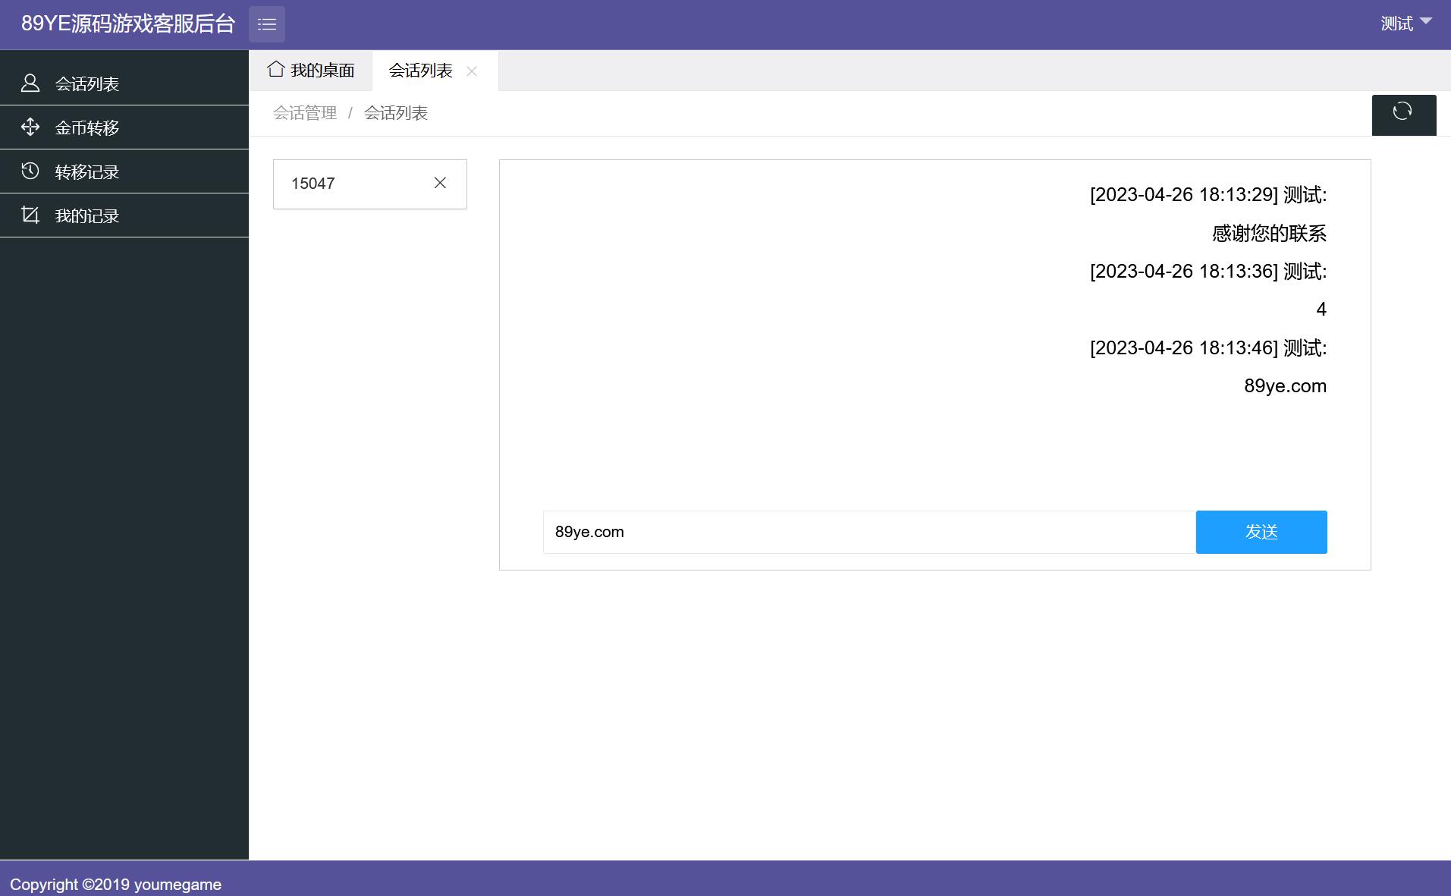This screenshot has height=896, width=1451.
Task: Click the history clock icon beside 转移记录
Action: point(30,171)
